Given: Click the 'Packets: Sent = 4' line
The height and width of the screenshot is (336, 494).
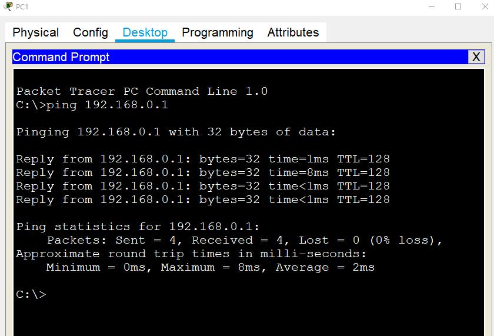Looking at the screenshot, I should [245, 240].
